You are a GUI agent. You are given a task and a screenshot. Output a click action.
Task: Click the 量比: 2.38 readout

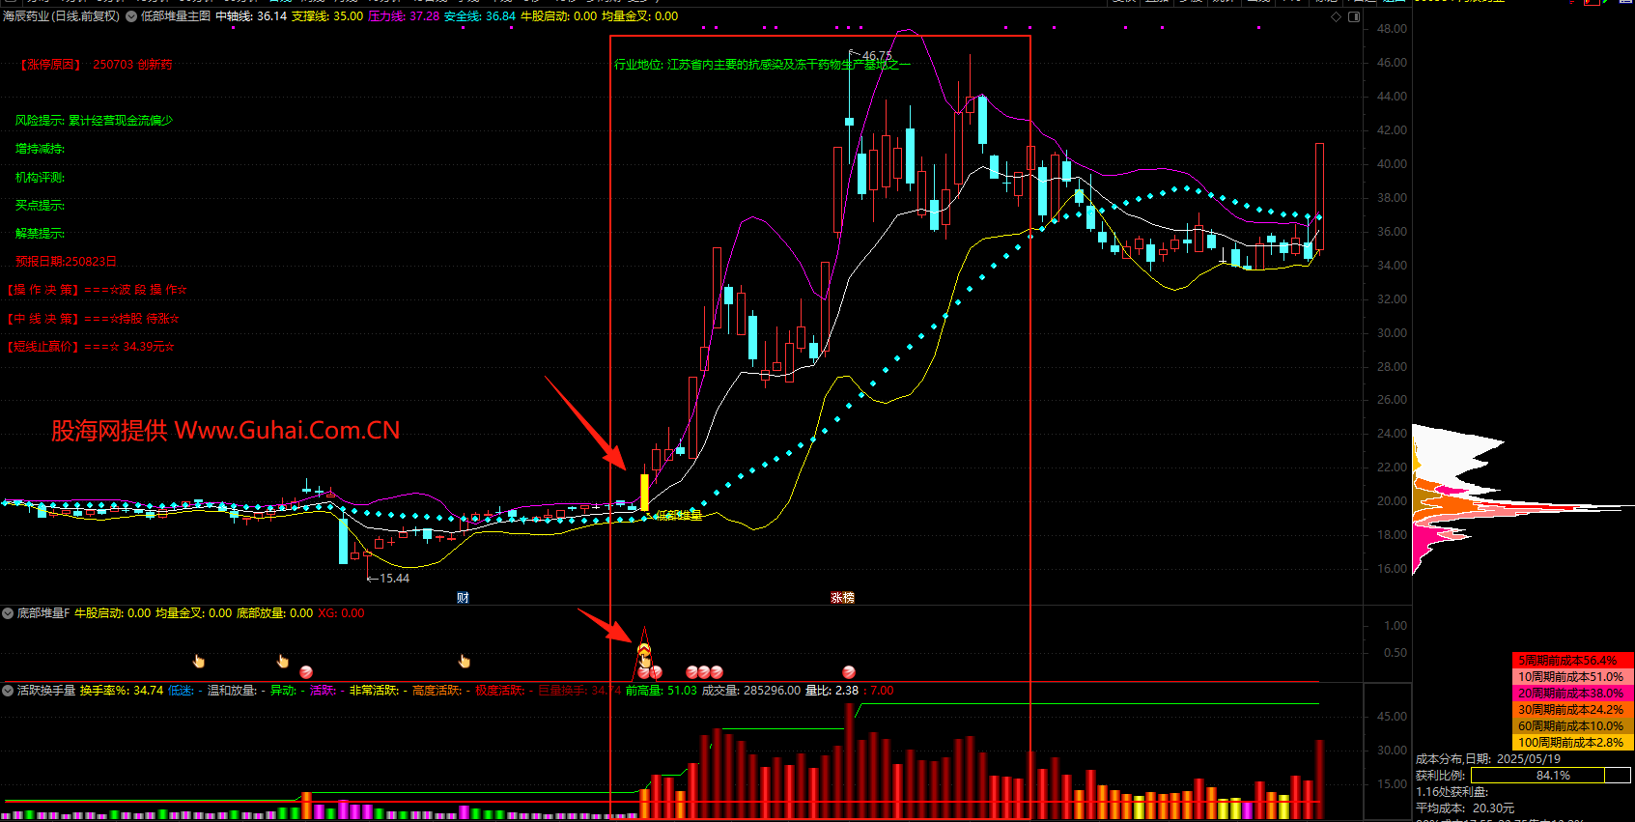832,691
